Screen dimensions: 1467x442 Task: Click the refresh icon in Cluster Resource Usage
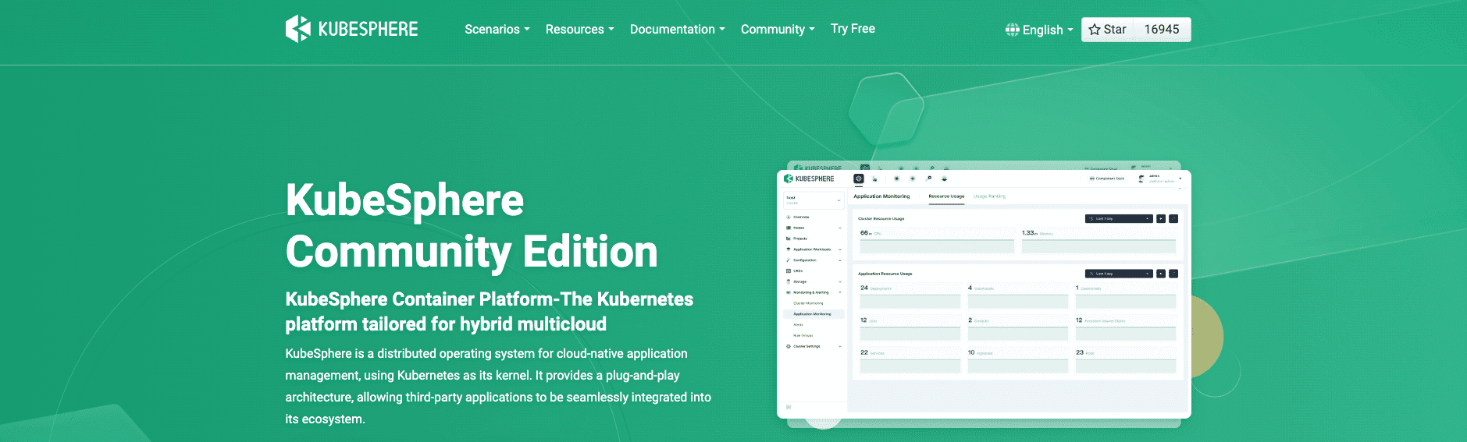pyautogui.click(x=1173, y=219)
